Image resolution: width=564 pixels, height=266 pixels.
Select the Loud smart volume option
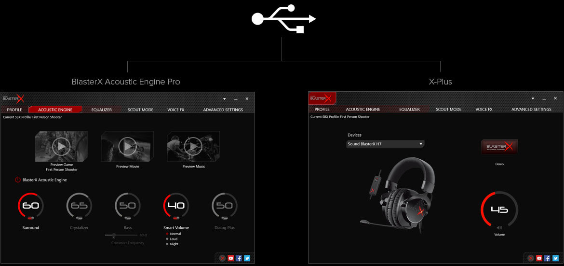167,239
